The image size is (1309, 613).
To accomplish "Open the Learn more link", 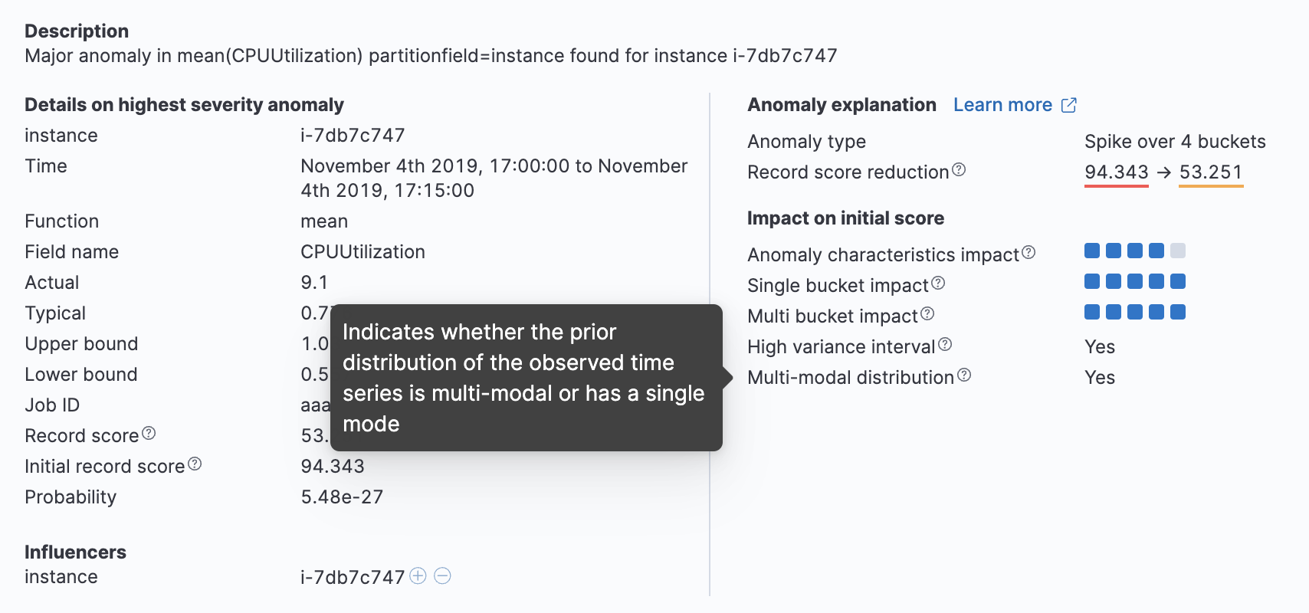I will (x=1003, y=104).
